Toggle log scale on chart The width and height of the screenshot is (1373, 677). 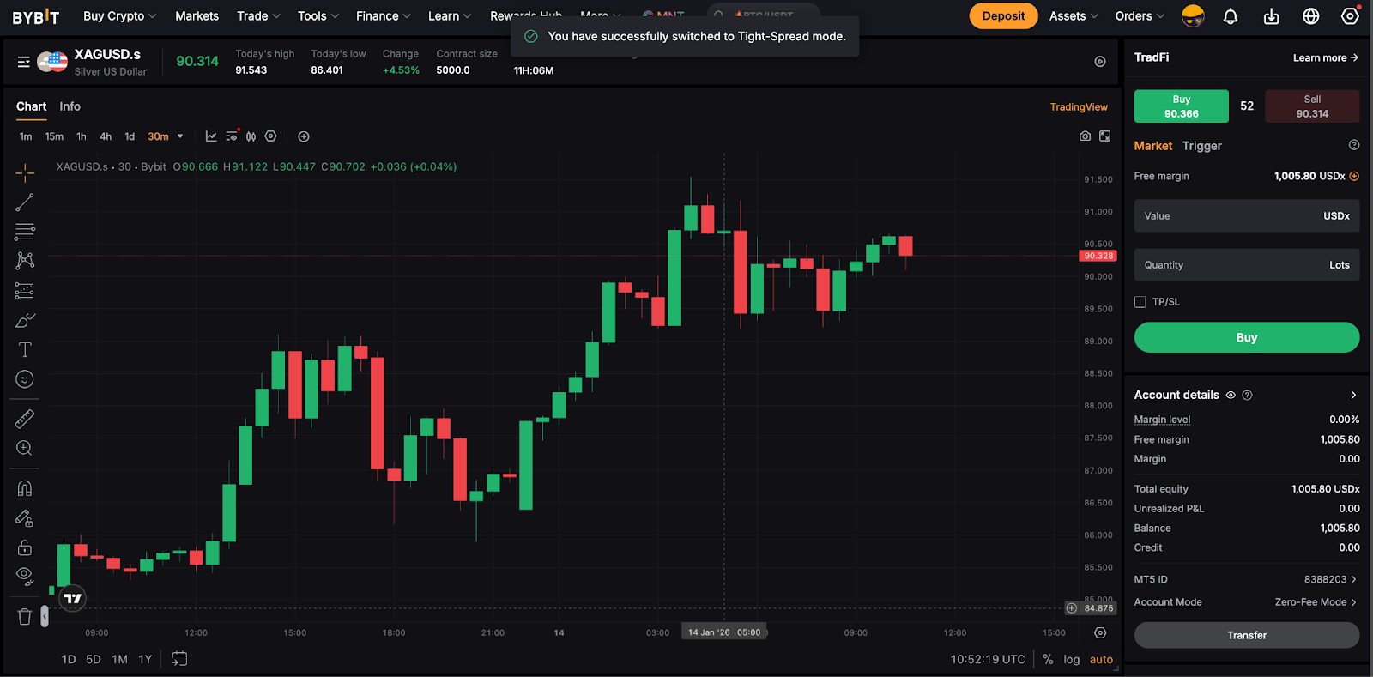click(x=1071, y=659)
